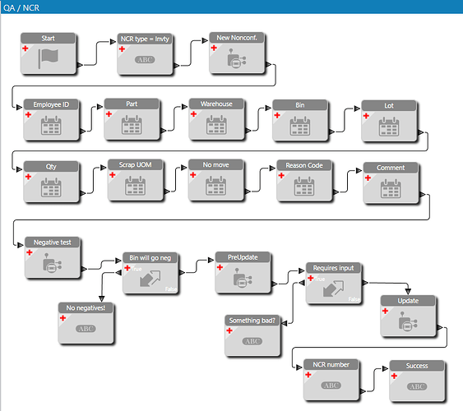Click the Negative test node title
The width and height of the screenshot is (463, 411).
(x=53, y=242)
